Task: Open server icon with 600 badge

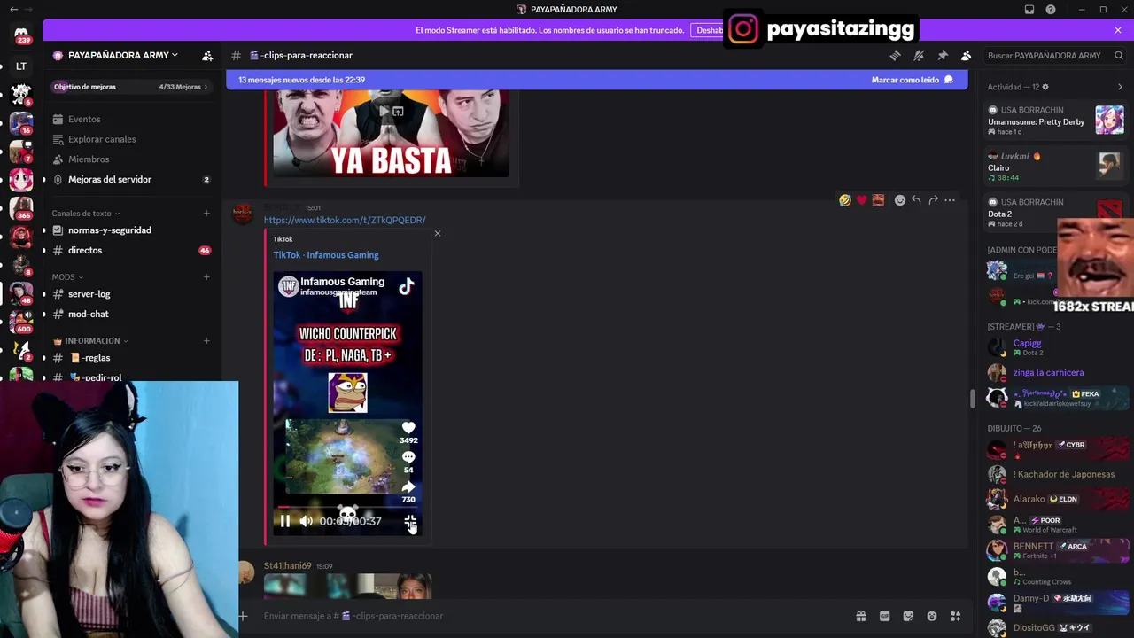Action: pos(21,321)
